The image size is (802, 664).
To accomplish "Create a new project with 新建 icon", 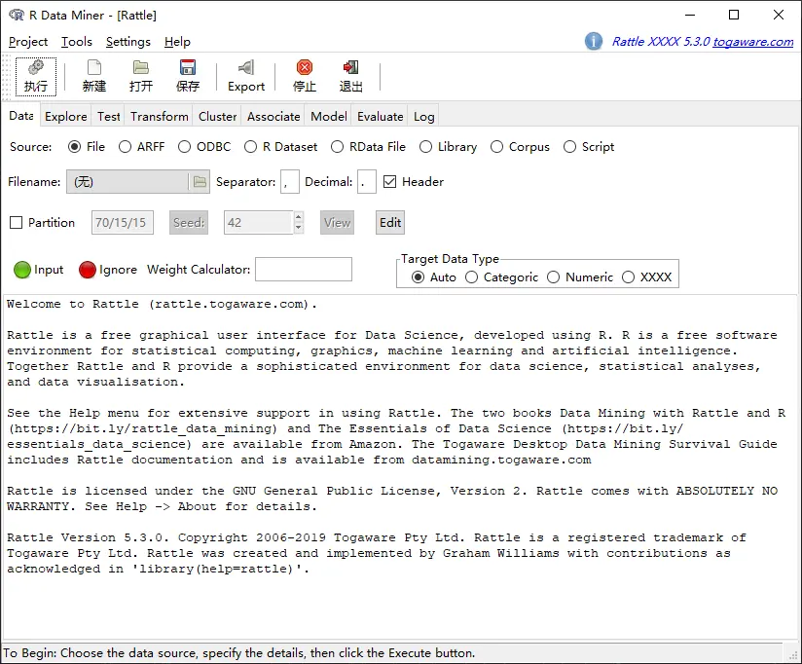I will point(94,76).
